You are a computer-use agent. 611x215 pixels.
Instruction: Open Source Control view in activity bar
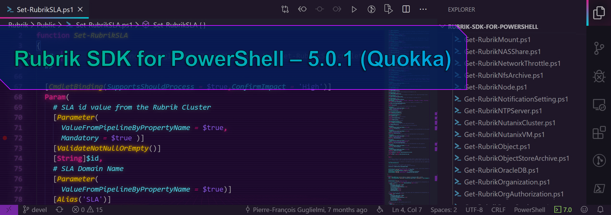tap(599, 48)
